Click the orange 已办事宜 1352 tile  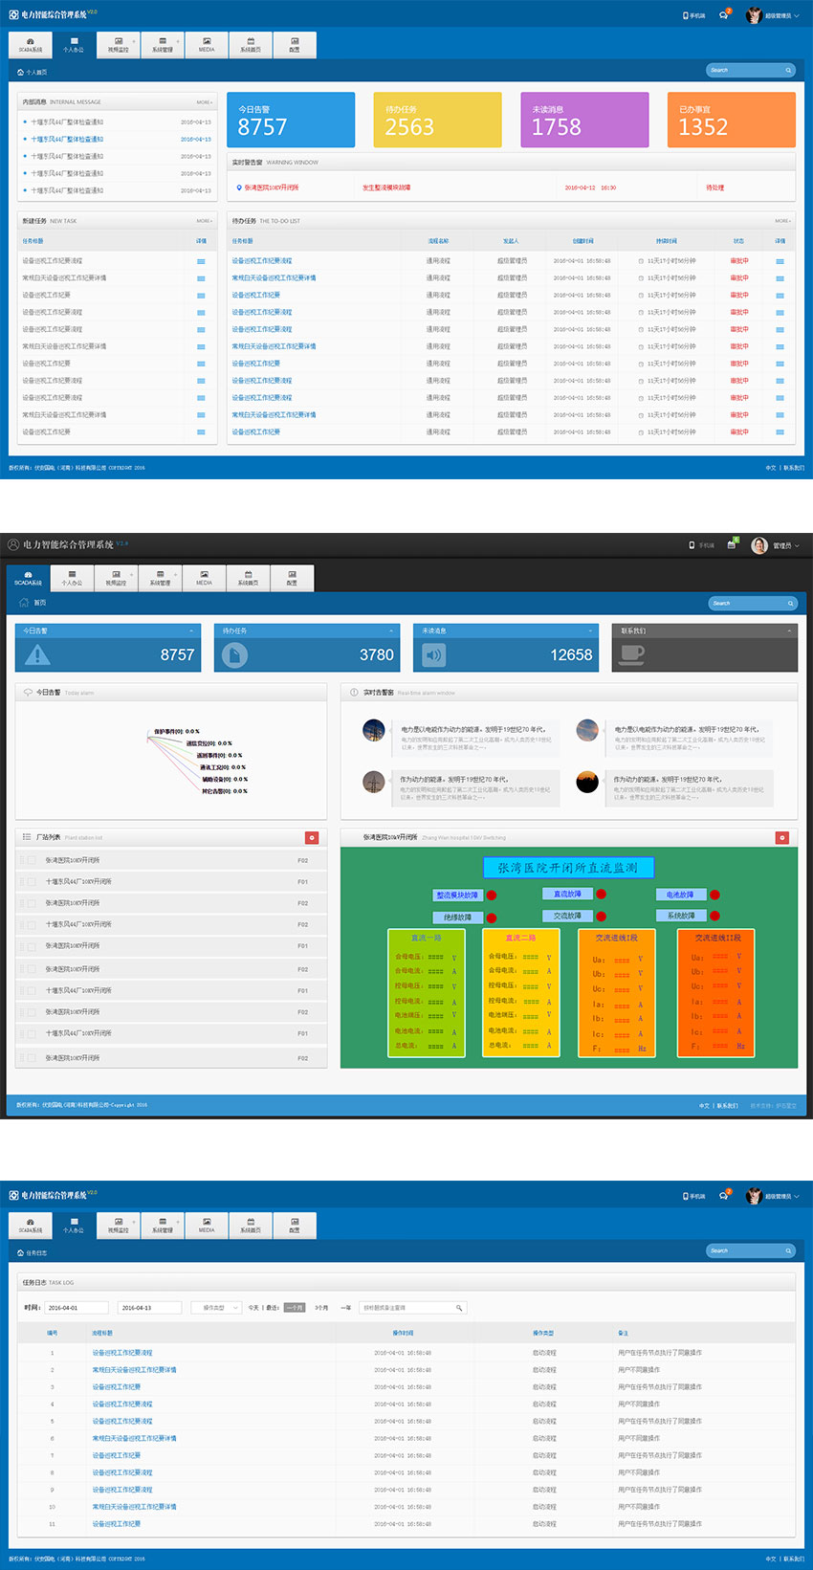731,120
